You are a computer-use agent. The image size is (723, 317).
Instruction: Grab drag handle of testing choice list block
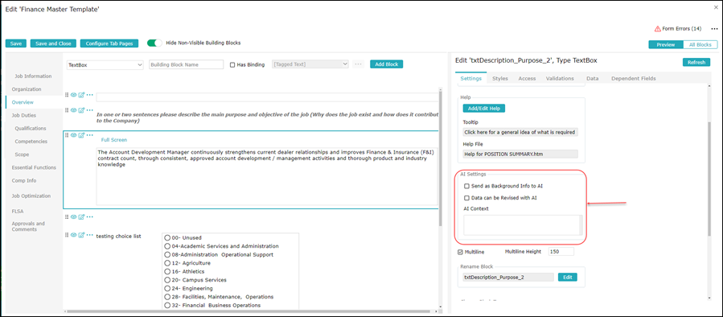tap(67, 235)
